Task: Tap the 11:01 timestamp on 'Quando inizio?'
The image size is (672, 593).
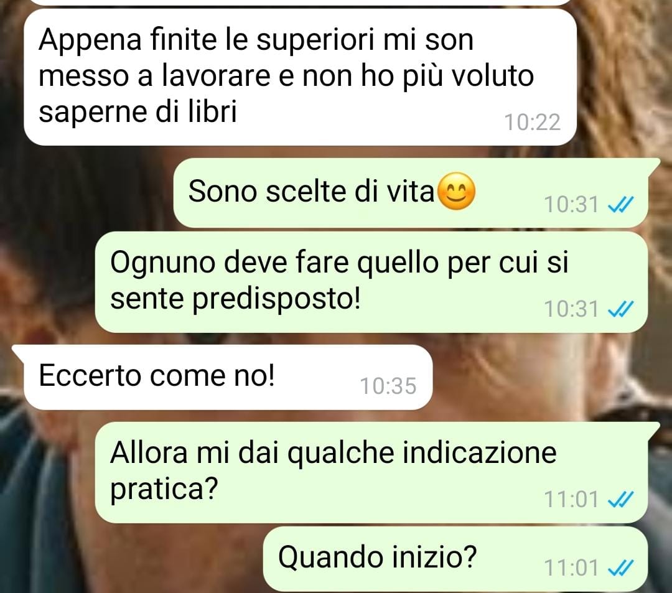Action: [x=571, y=569]
